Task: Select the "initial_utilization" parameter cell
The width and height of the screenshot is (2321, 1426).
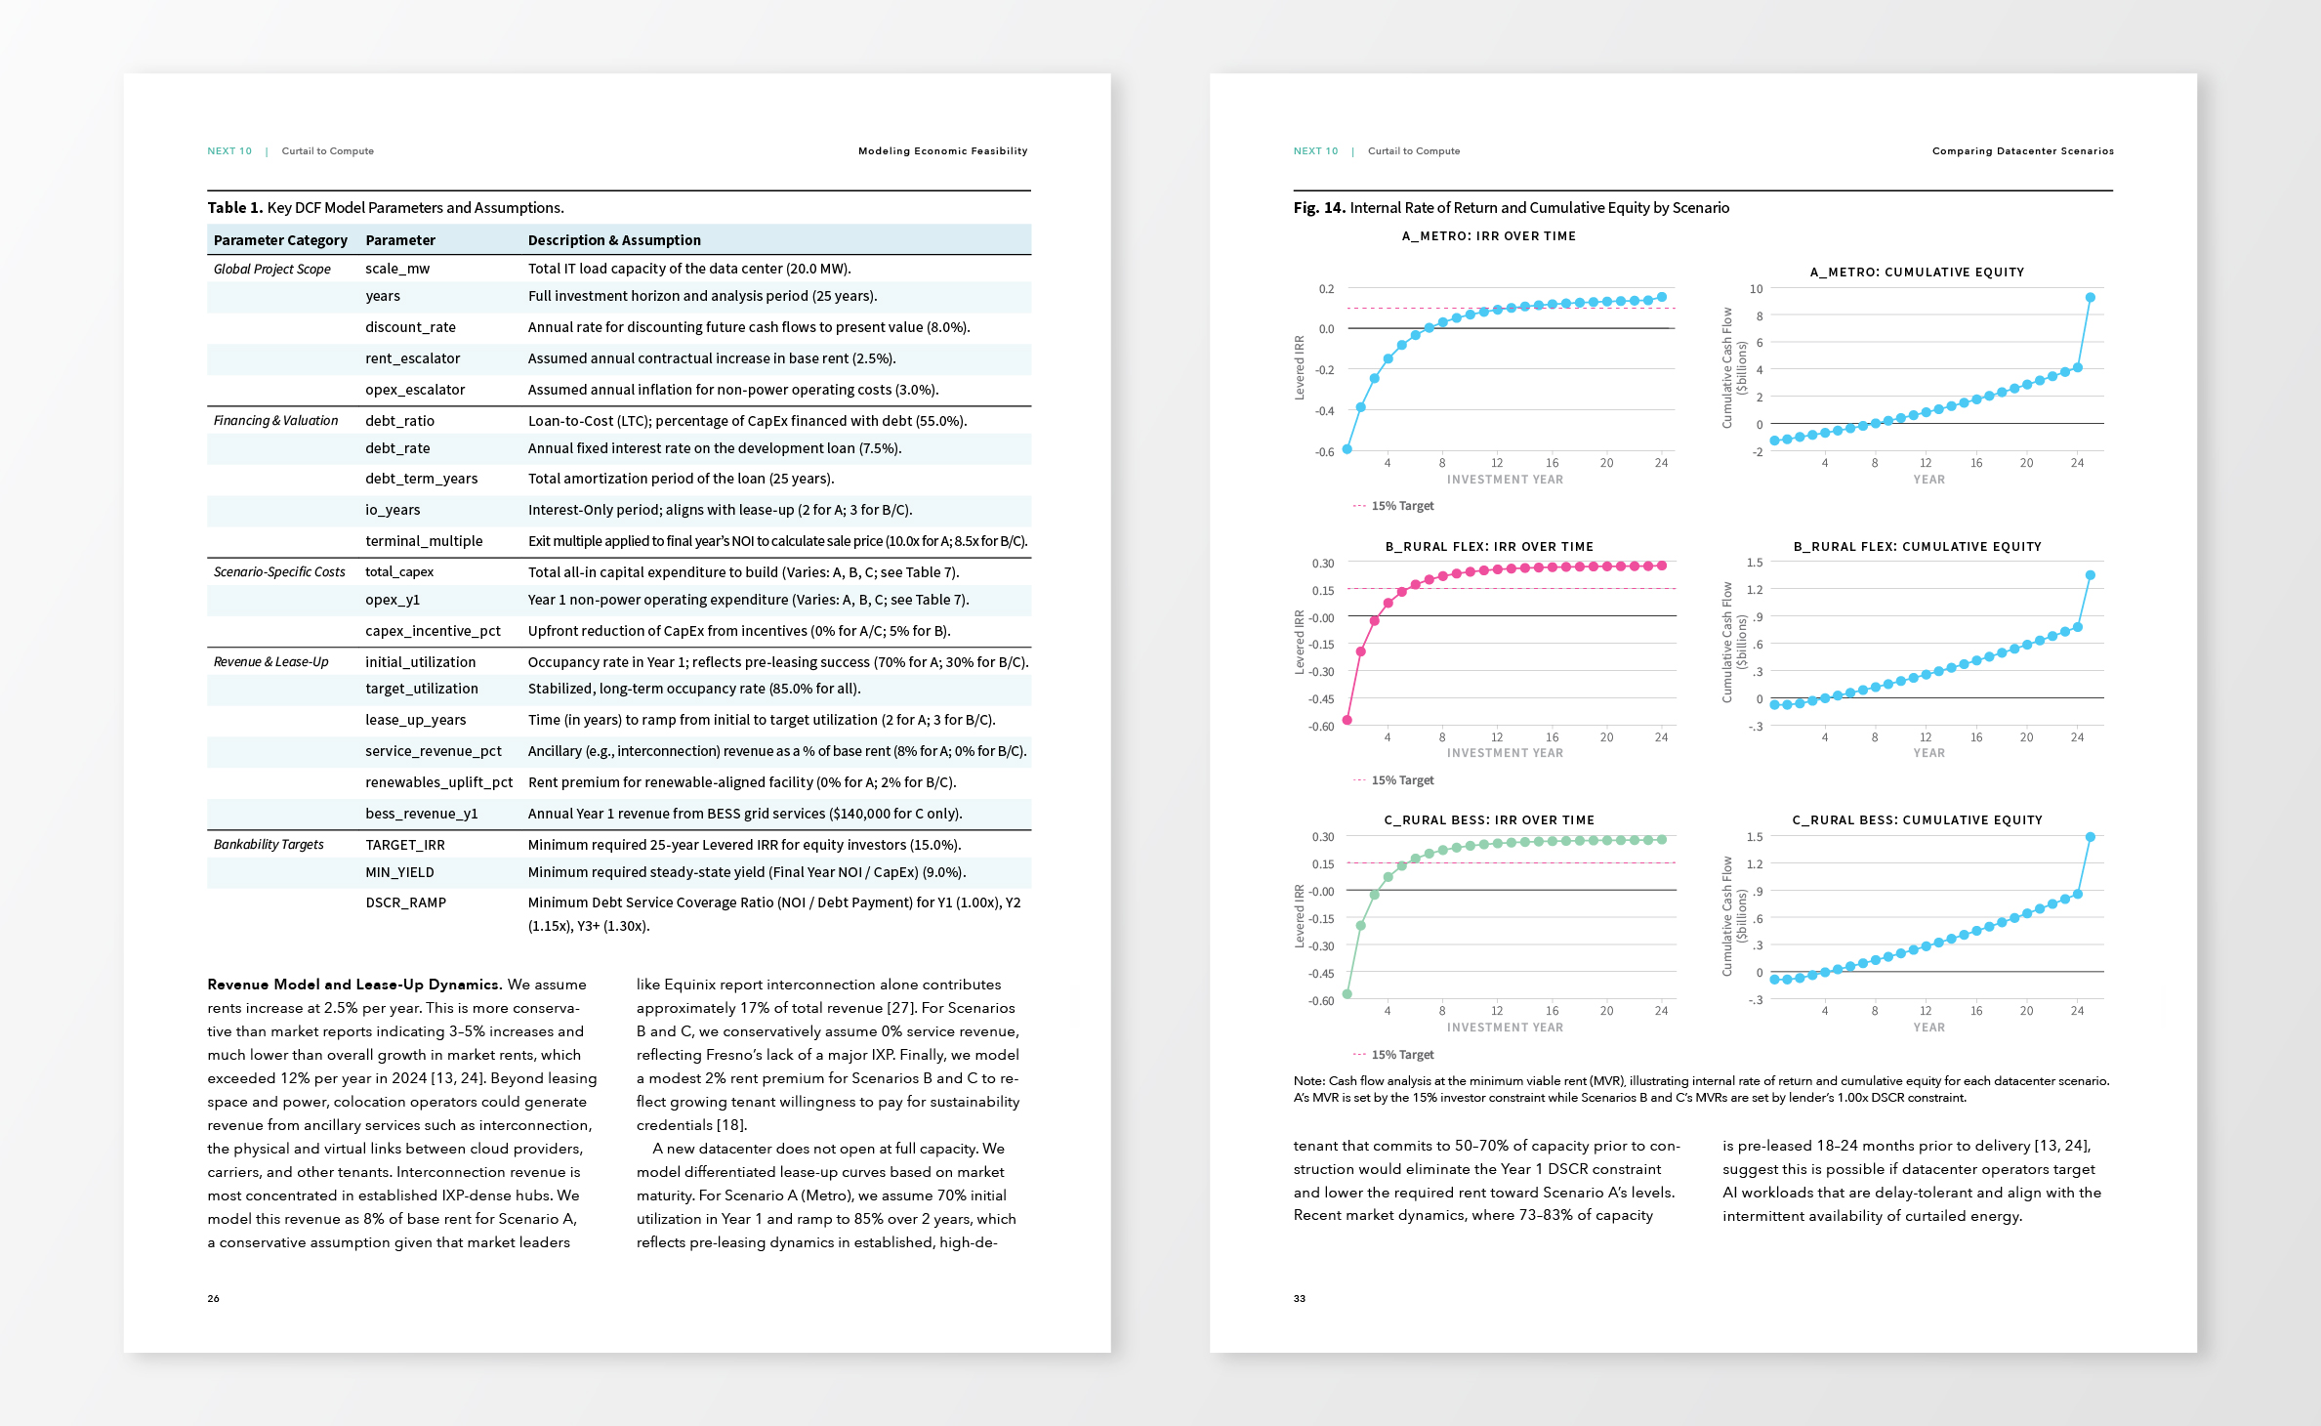Action: click(420, 662)
